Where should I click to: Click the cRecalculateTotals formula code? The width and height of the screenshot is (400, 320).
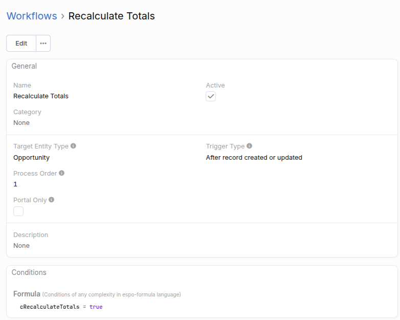[x=50, y=307]
